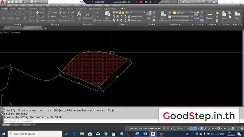This screenshot has height=137, width=244.
Task: Toggle clean screen icon in status bar
Action: pyautogui.click(x=238, y=129)
